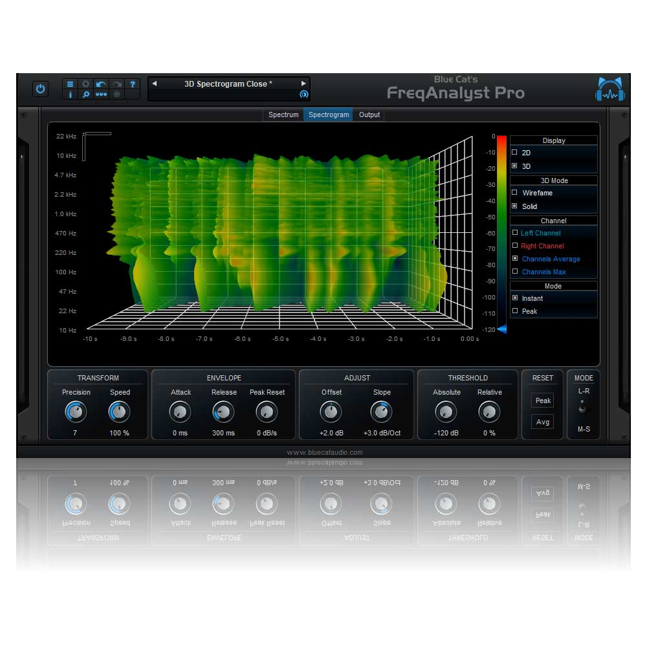647x647 pixels.
Task: Click the Absolute value -120 dB
Action: 446,433
